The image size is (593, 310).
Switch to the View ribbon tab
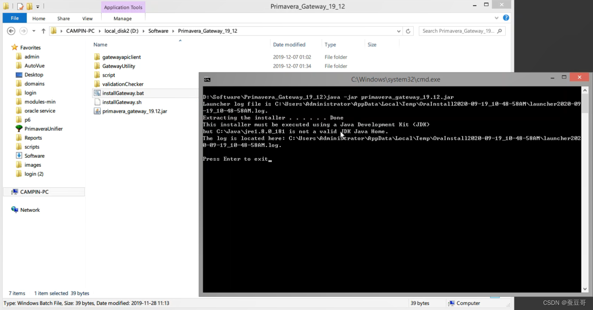[87, 18]
